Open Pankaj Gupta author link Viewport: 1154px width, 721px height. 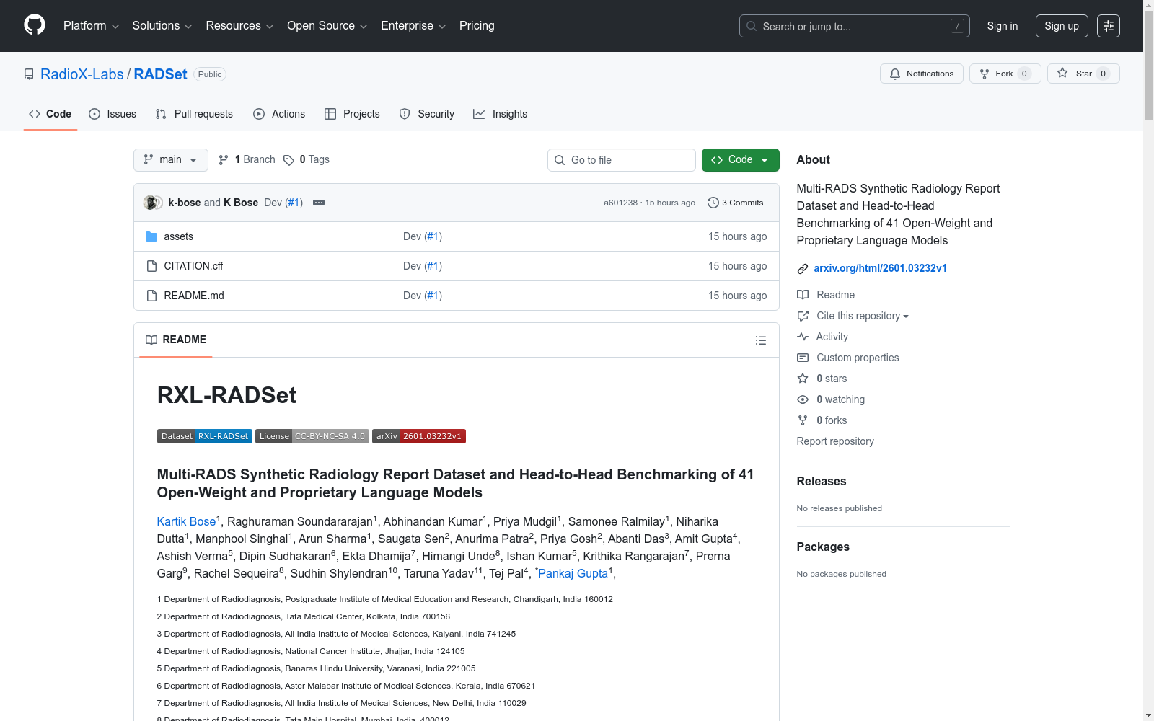(x=573, y=573)
